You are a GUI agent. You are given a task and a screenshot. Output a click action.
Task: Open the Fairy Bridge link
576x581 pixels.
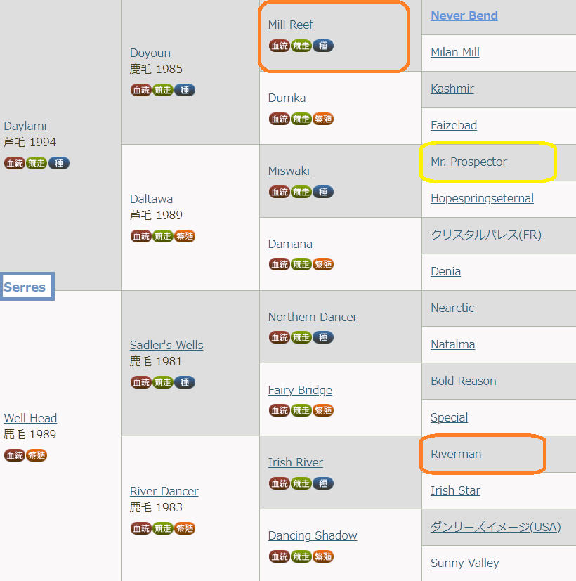300,390
